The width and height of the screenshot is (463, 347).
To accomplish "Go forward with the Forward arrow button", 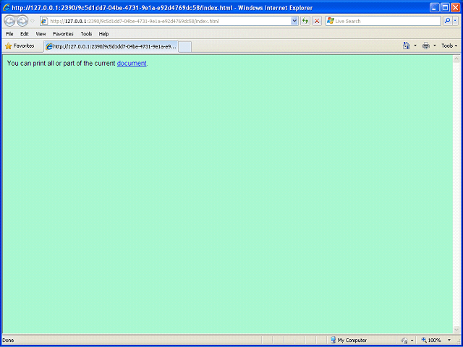I will tap(22, 21).
